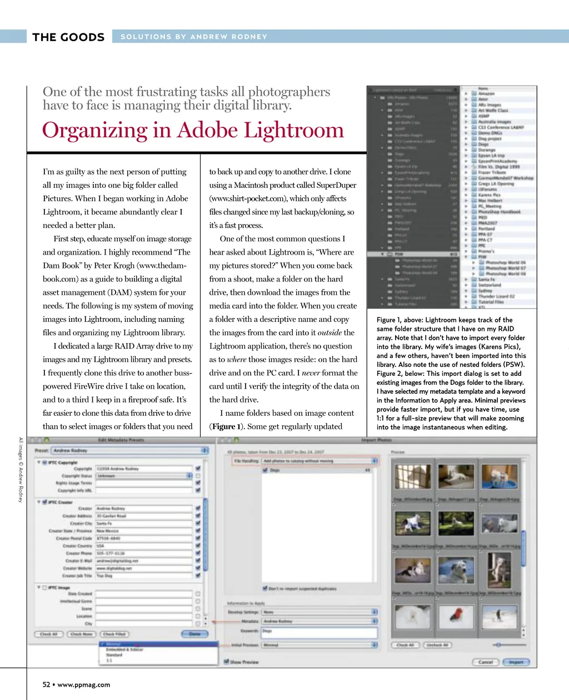This screenshot has height=700, width=569.
Task: Collapse the IPTC Copyright section triangle
Action: click(x=39, y=462)
